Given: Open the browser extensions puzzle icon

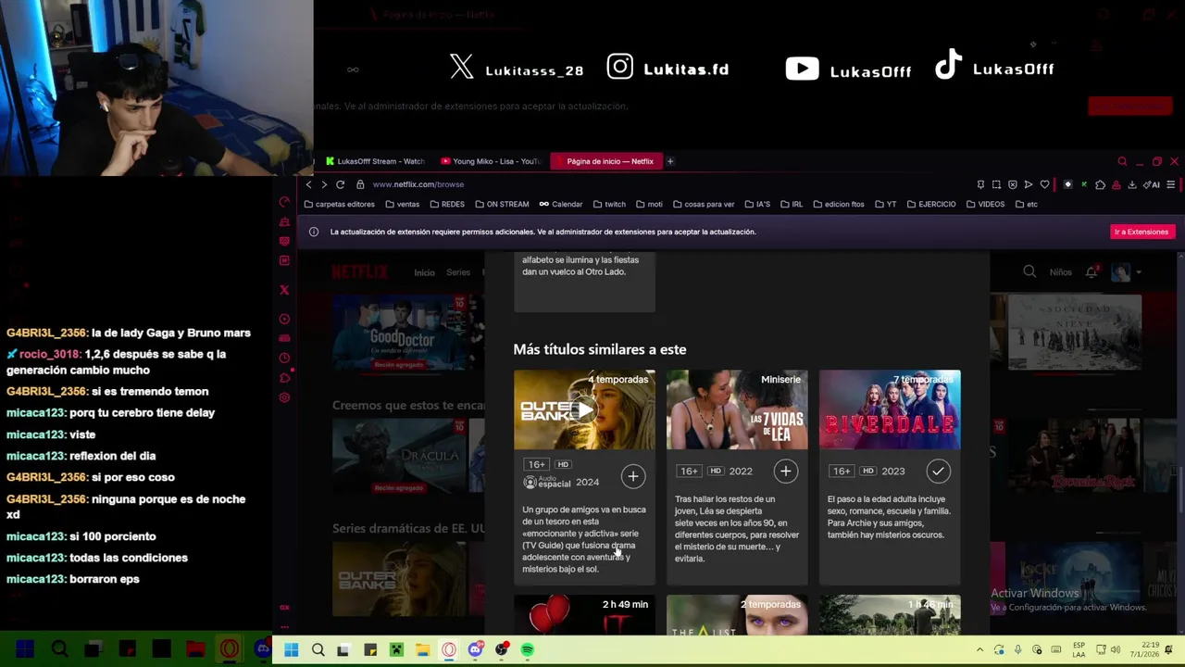Looking at the screenshot, I should coord(1100,184).
